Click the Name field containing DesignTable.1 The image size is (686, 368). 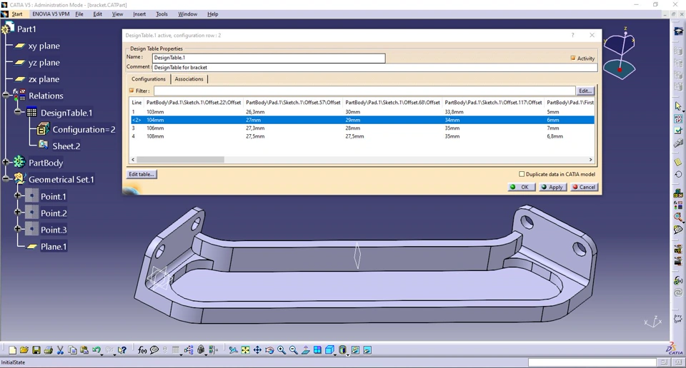coord(269,58)
